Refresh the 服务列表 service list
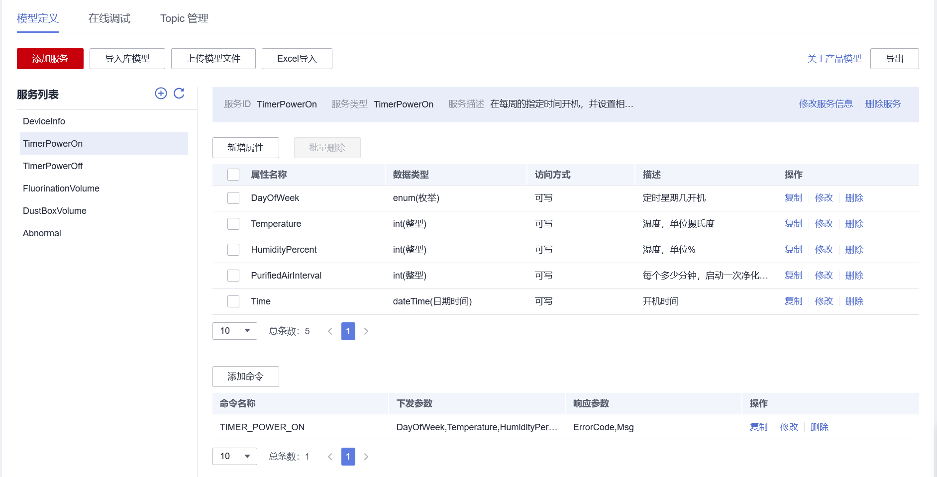Viewport: 937px width, 477px height. click(x=179, y=94)
